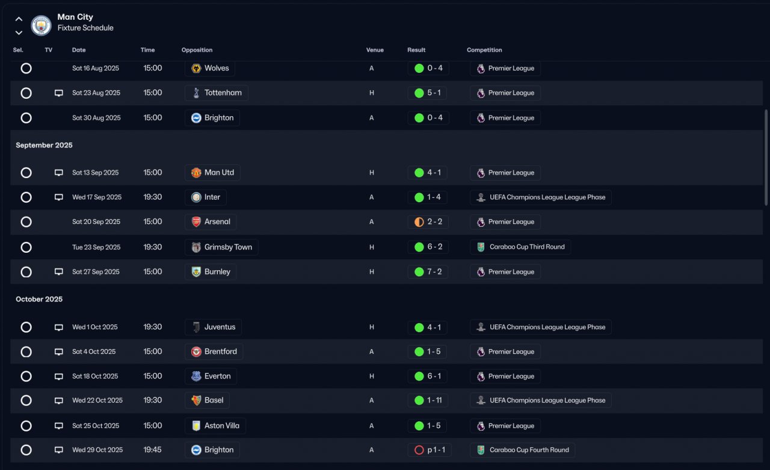The width and height of the screenshot is (770, 470).
Task: Open the Carabao Cup Third Round link
Action: pos(520,247)
